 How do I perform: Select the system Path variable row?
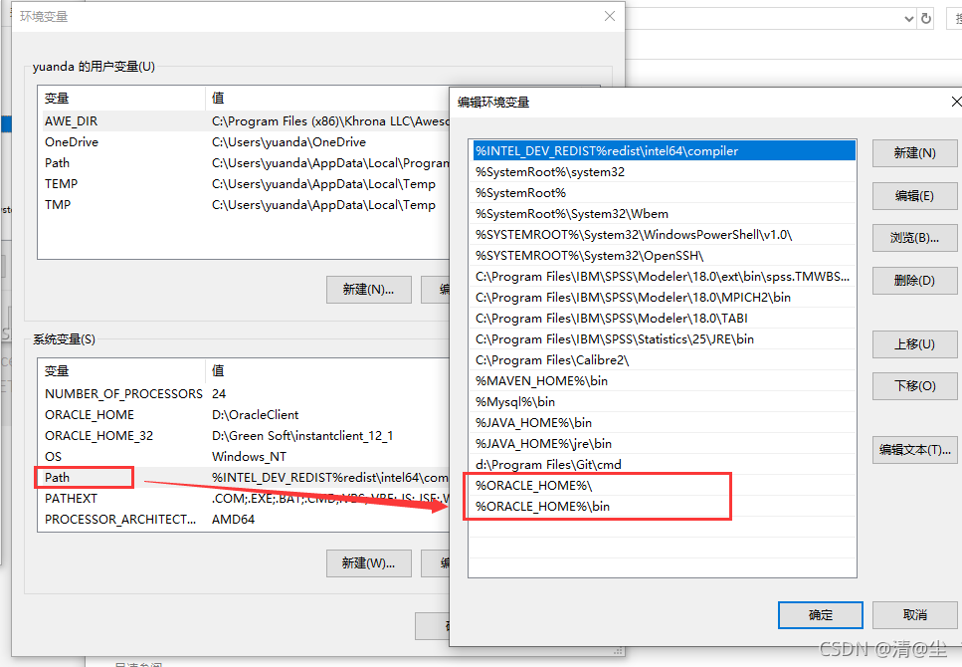point(244,477)
